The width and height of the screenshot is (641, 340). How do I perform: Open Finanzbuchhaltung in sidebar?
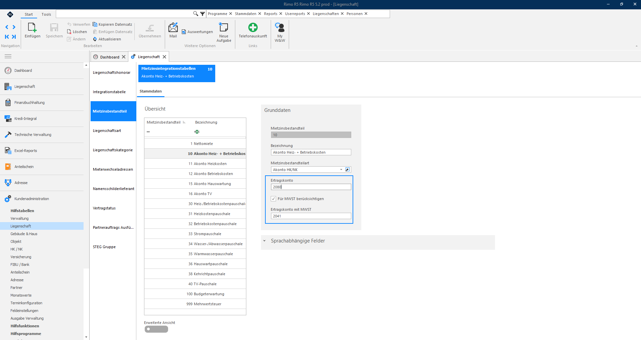pos(42,103)
